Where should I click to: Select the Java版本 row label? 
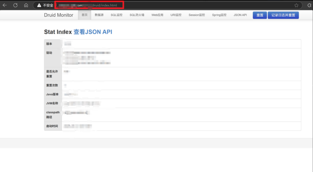pyautogui.click(x=52, y=95)
